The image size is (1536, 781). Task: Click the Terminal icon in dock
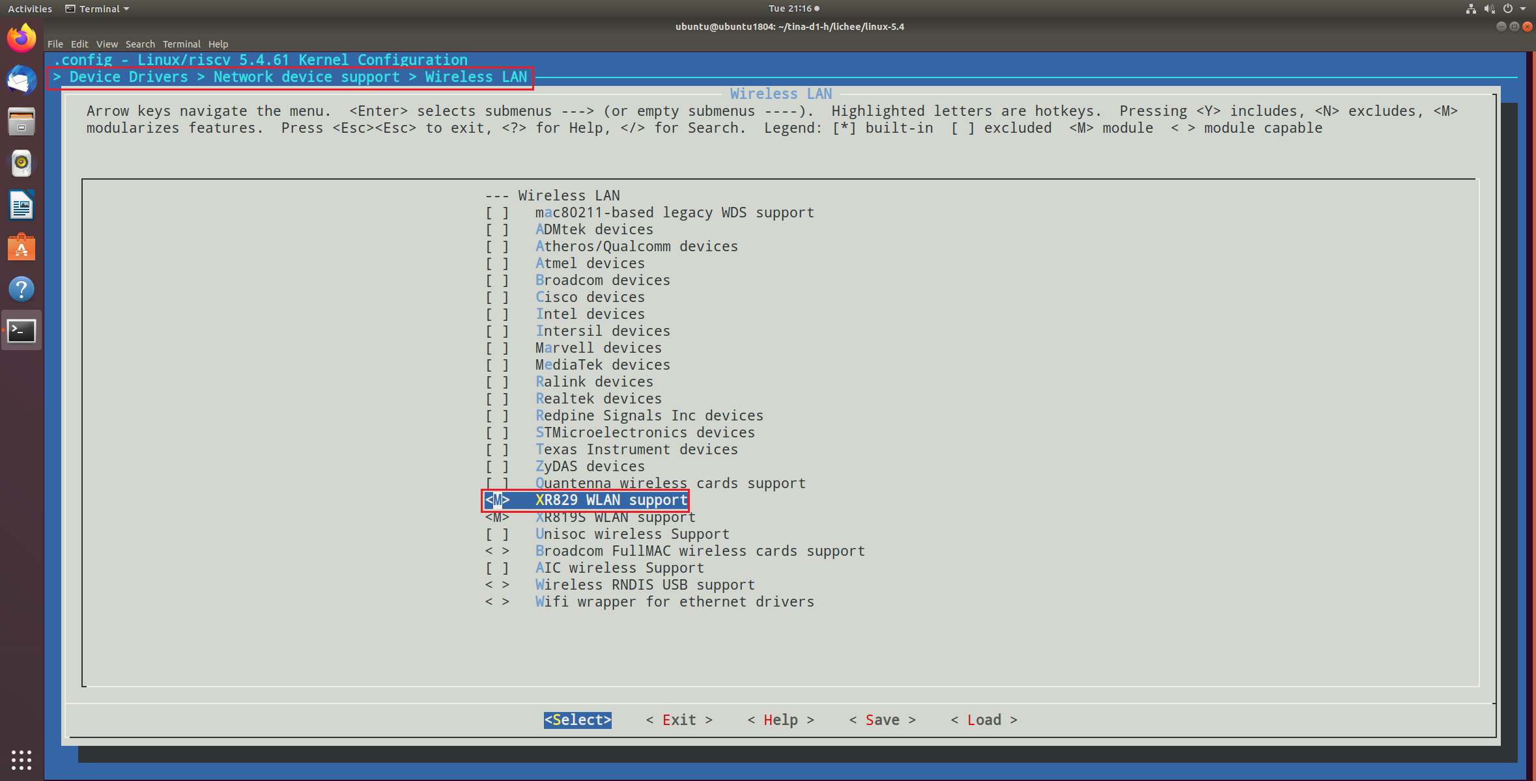pyautogui.click(x=21, y=331)
